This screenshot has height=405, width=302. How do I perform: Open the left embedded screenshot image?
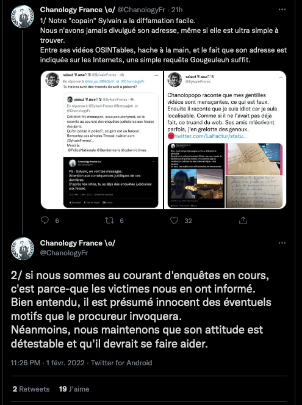(102, 140)
